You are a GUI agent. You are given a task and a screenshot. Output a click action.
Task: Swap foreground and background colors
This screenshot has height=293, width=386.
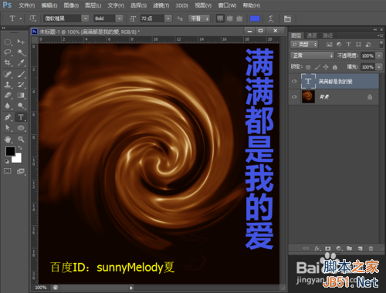point(20,148)
